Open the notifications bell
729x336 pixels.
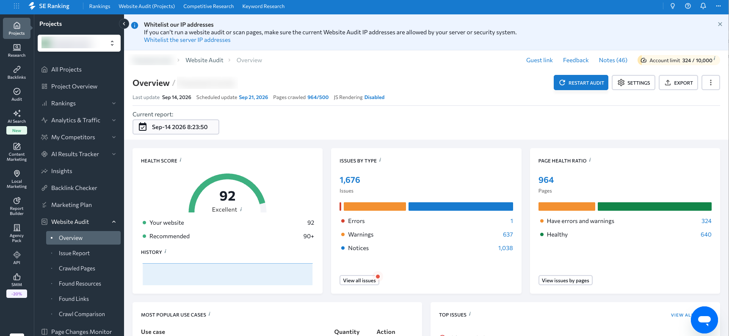703,6
